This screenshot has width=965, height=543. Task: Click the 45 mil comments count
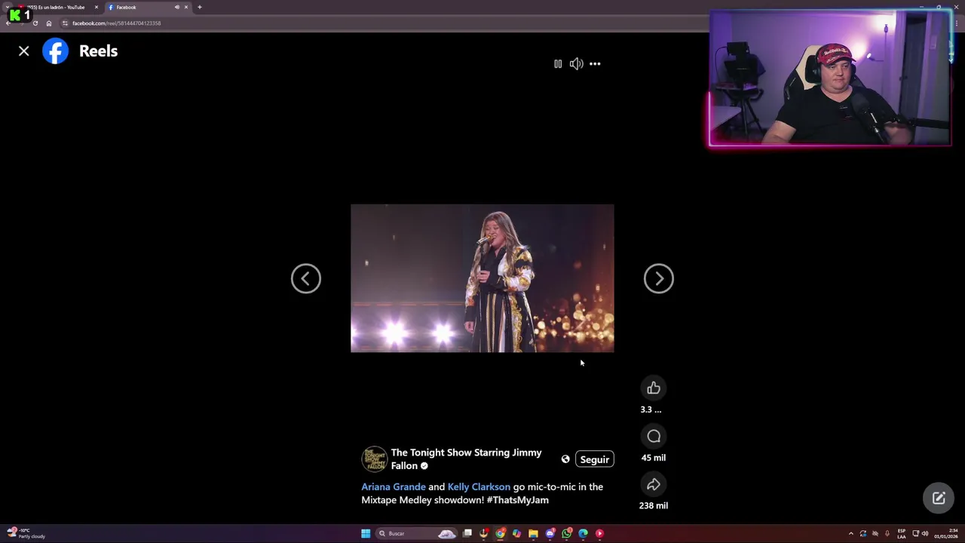pyautogui.click(x=654, y=458)
